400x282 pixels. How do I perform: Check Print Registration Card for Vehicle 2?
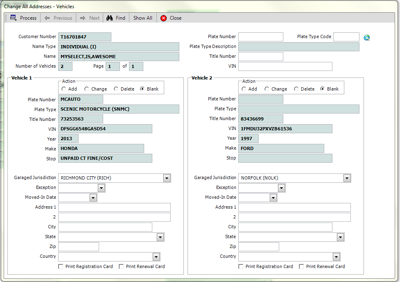coord(241,266)
